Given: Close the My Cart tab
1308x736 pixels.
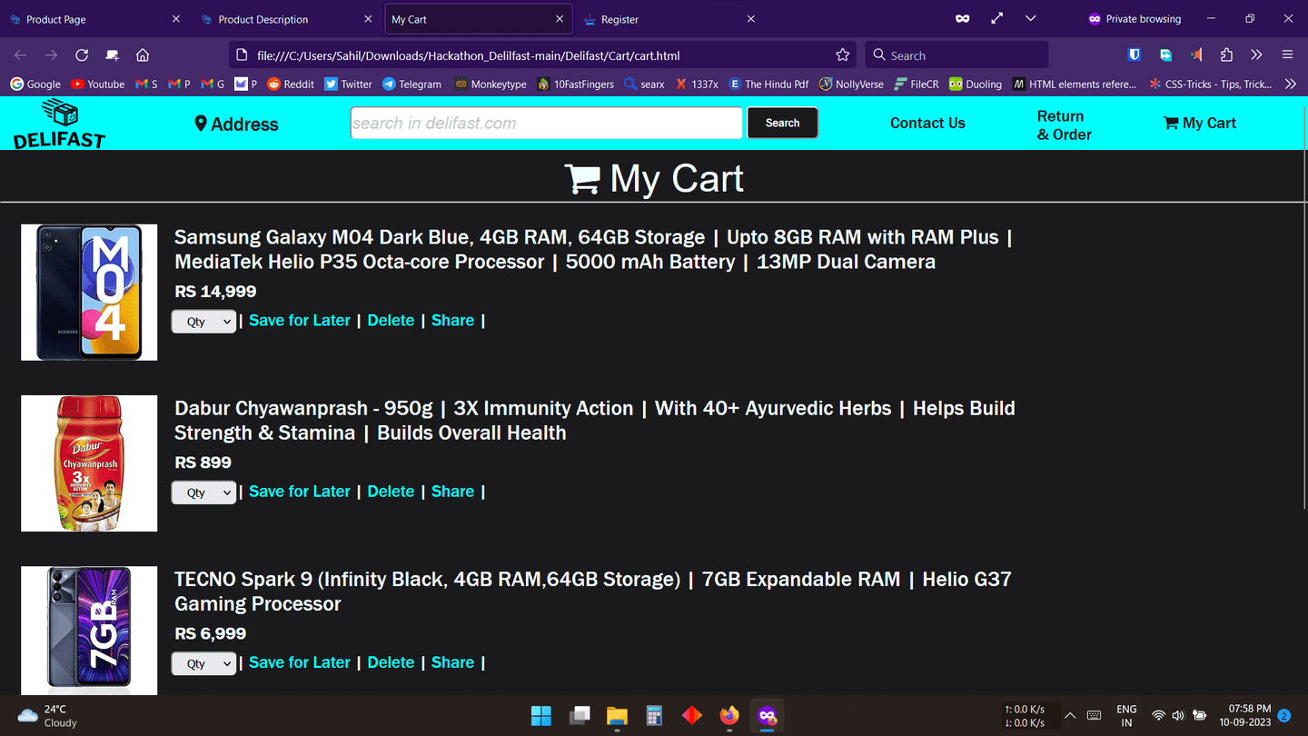Looking at the screenshot, I should point(560,19).
